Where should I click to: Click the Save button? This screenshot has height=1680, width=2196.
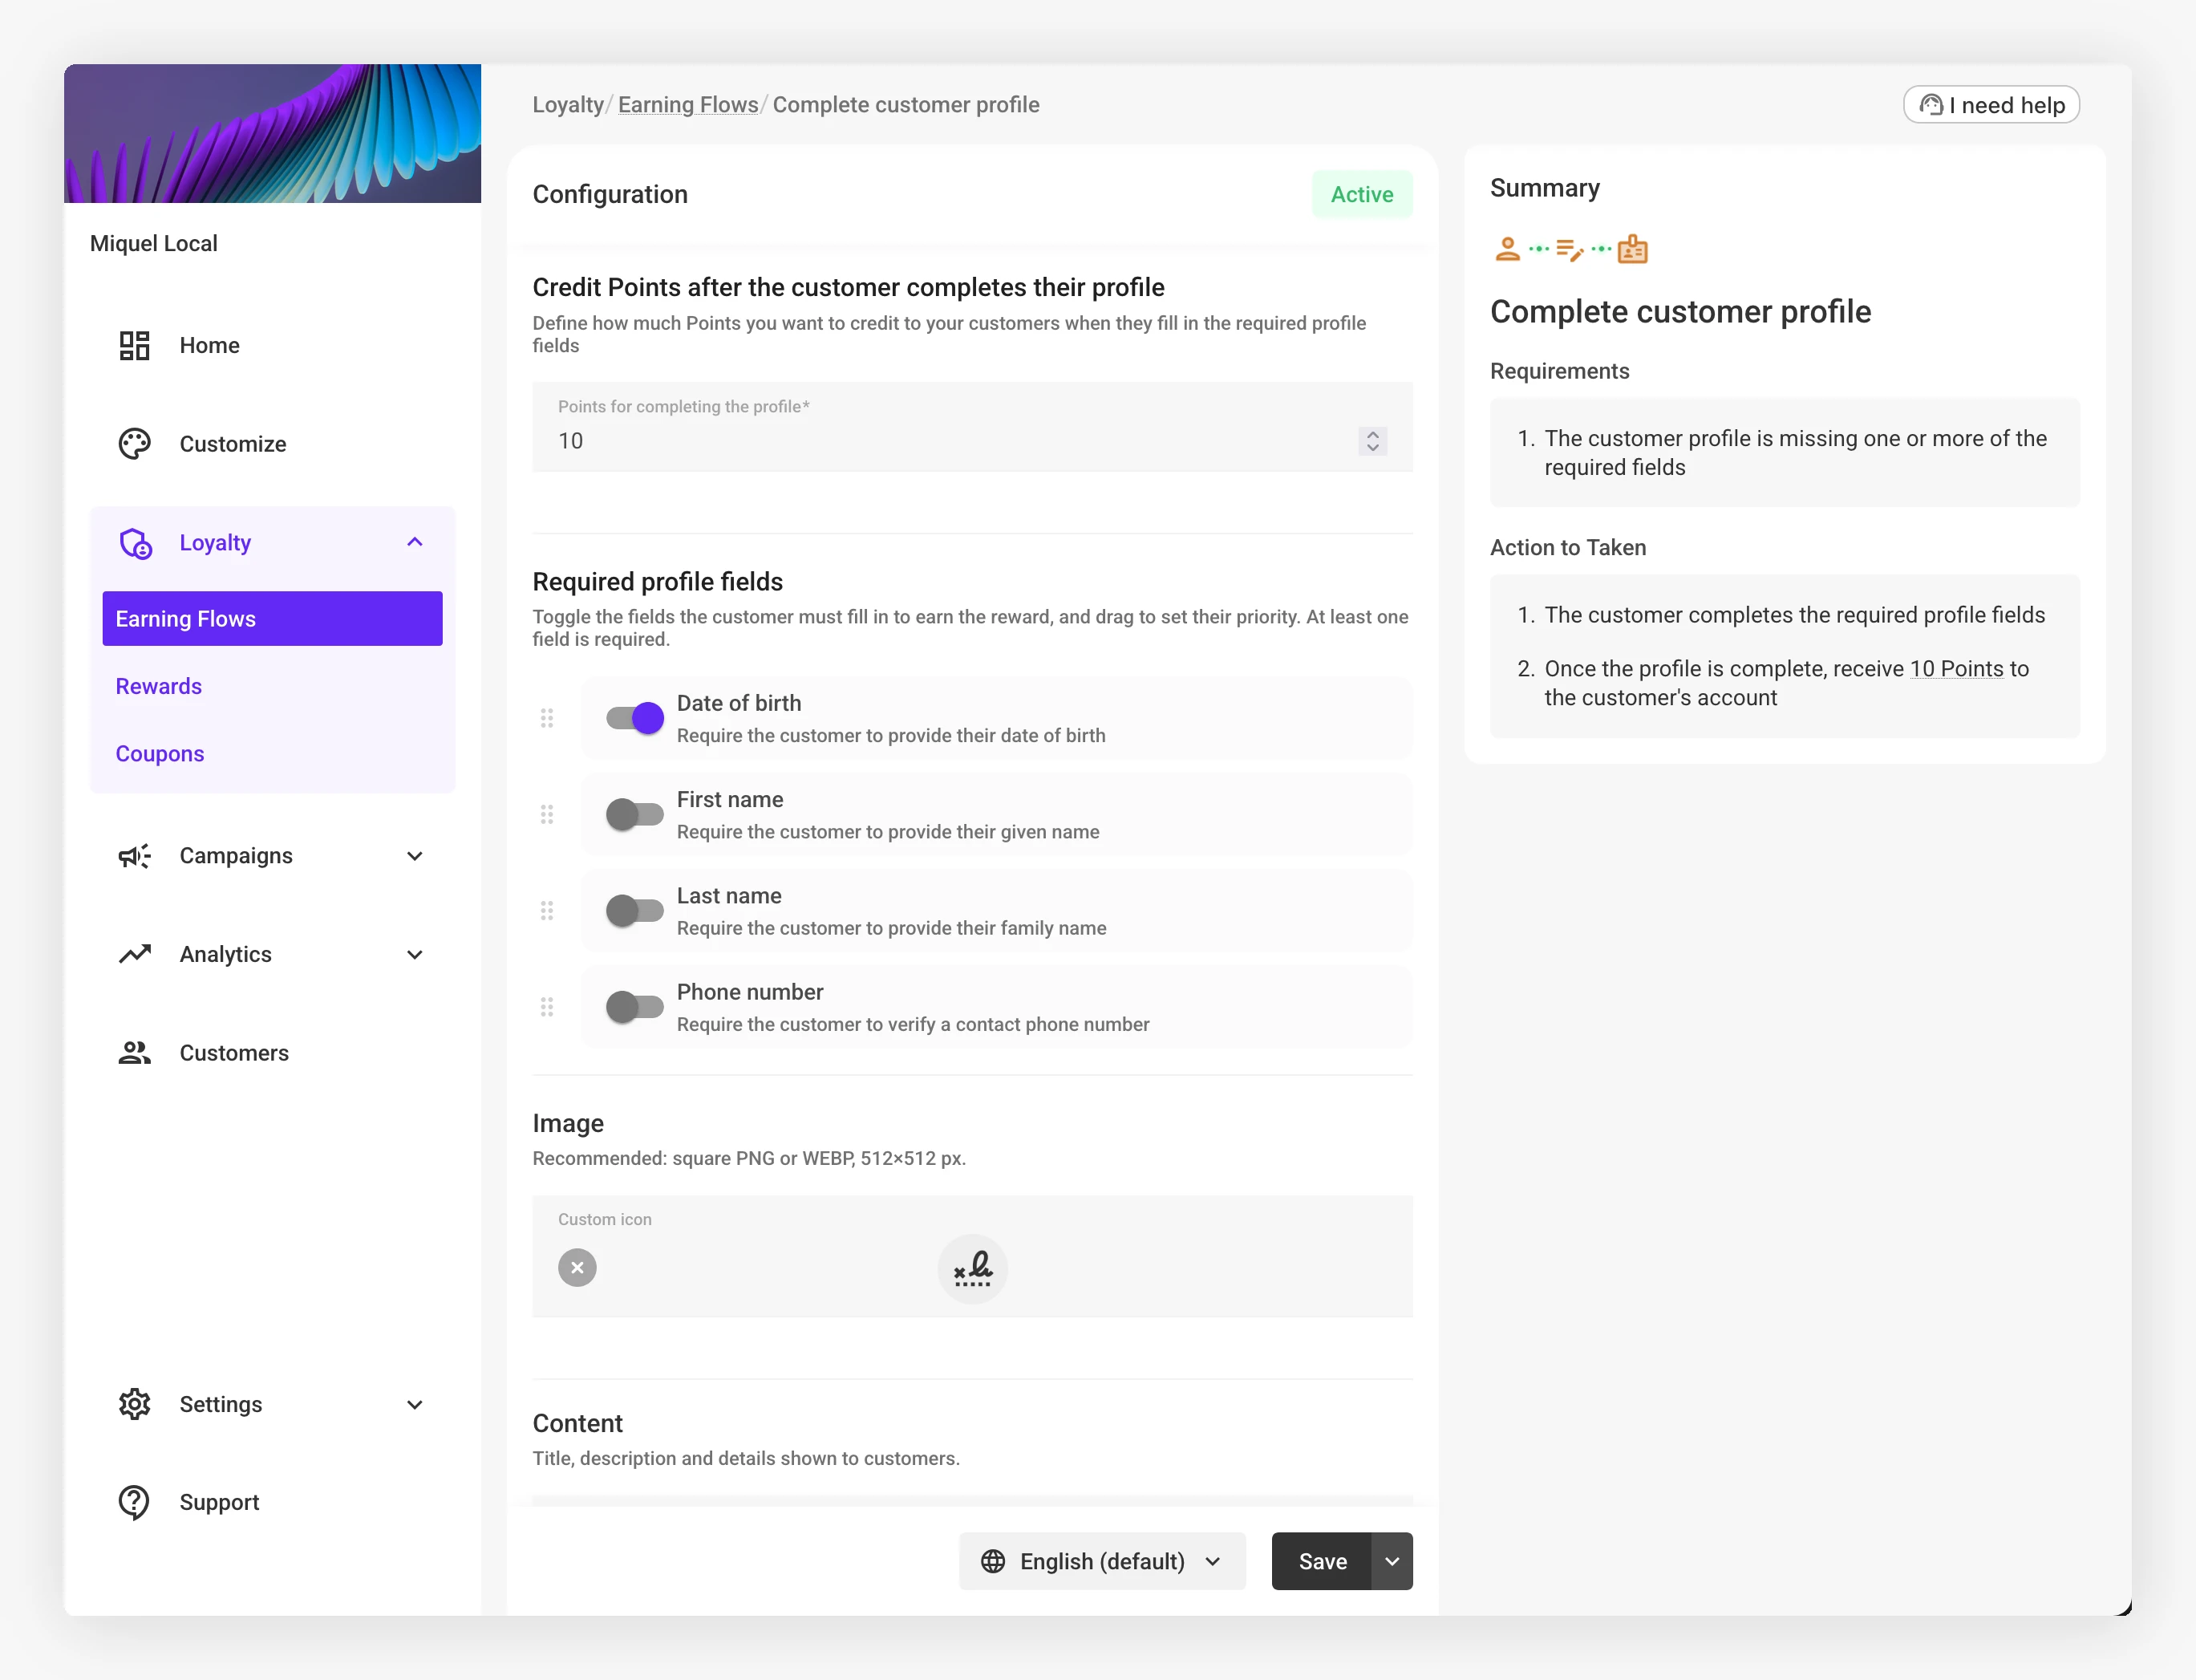(1322, 1561)
